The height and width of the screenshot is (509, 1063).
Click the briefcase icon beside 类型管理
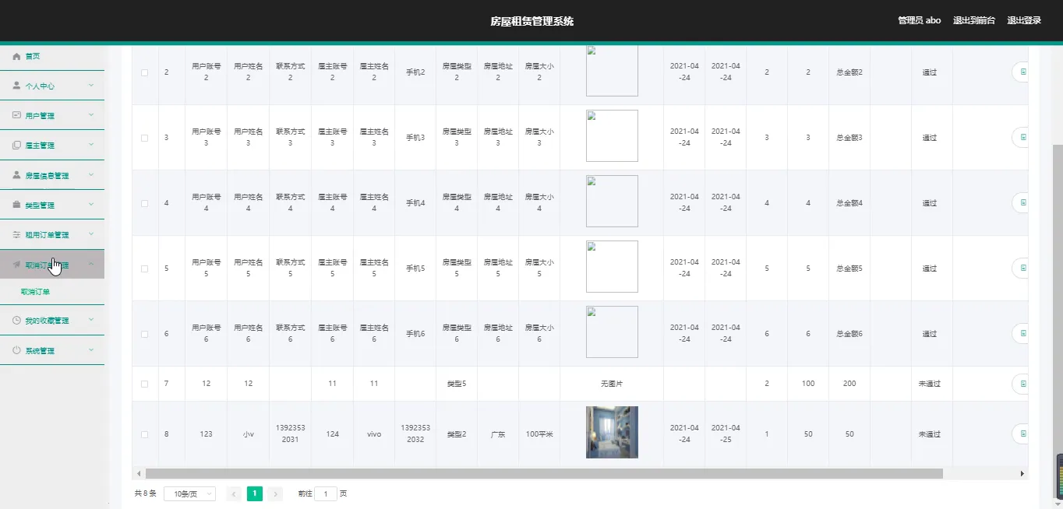click(16, 205)
